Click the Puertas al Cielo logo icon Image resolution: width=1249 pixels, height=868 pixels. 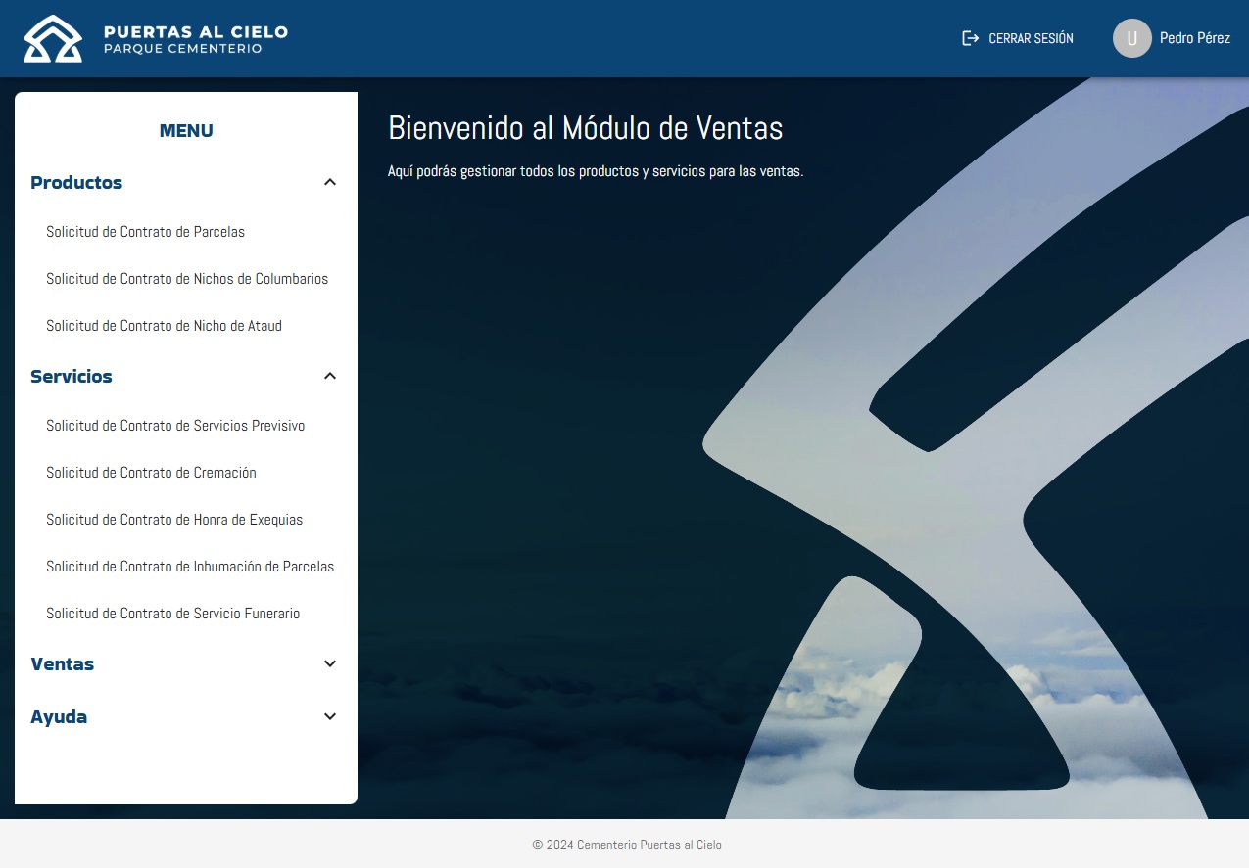53,39
